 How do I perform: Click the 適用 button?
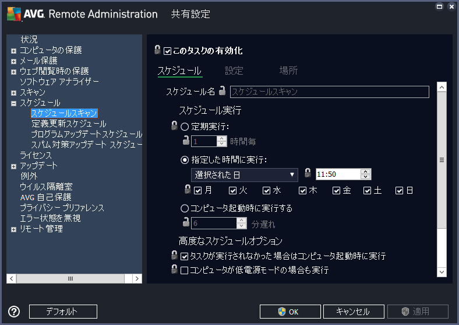pos(418,312)
